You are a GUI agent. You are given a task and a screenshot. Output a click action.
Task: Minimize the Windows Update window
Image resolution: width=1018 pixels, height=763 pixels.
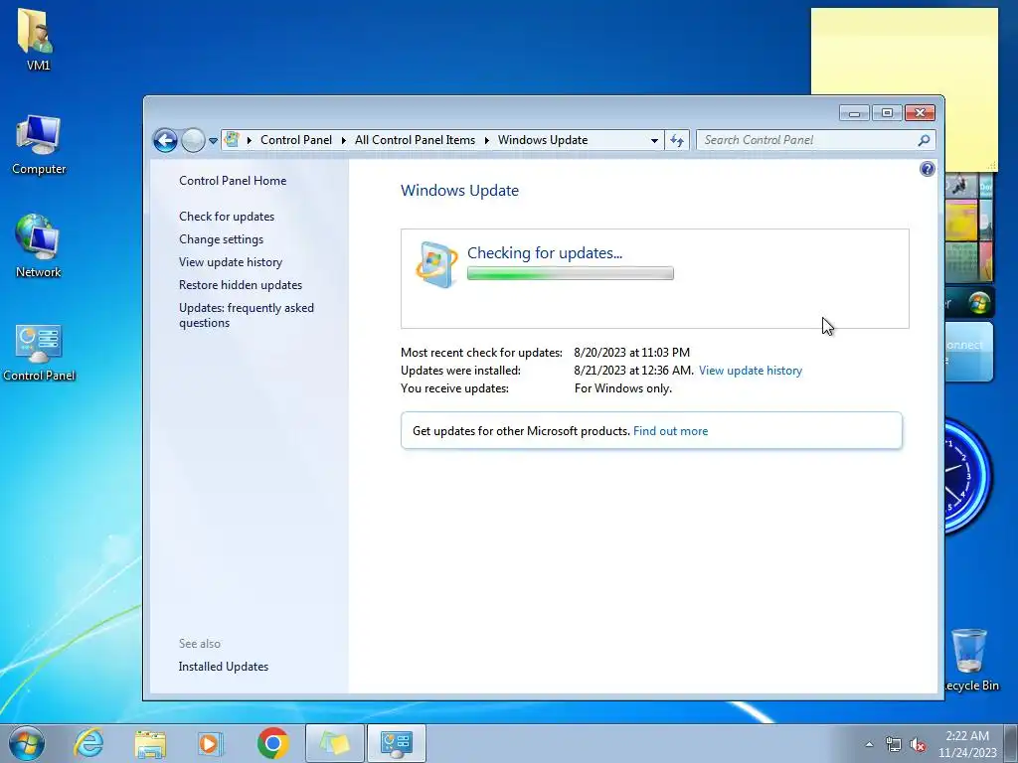[854, 113]
